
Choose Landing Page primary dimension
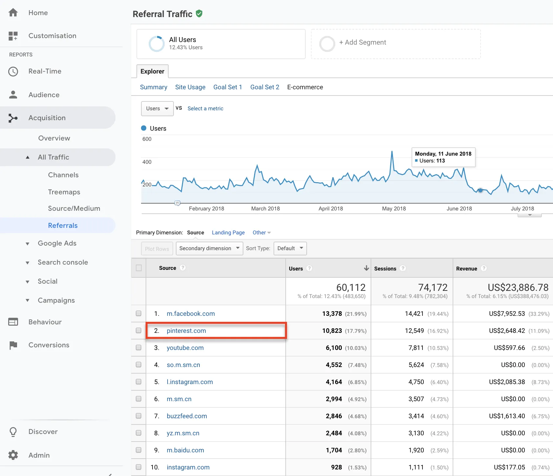[x=228, y=232]
